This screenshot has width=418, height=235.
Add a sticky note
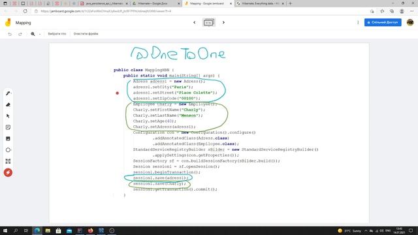8,127
